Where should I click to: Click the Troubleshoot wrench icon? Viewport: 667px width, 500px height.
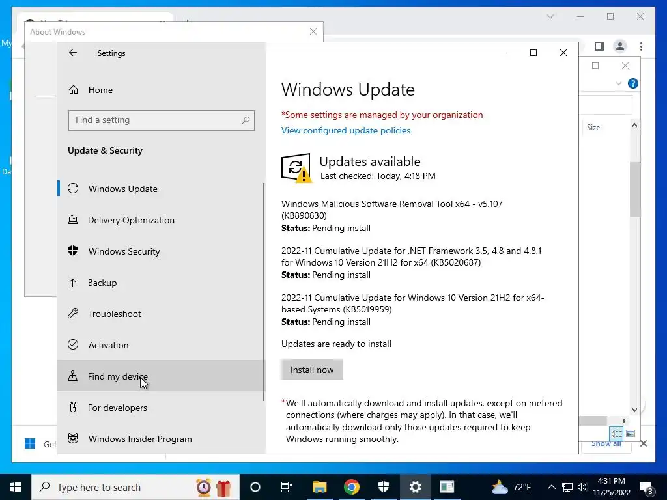(73, 313)
